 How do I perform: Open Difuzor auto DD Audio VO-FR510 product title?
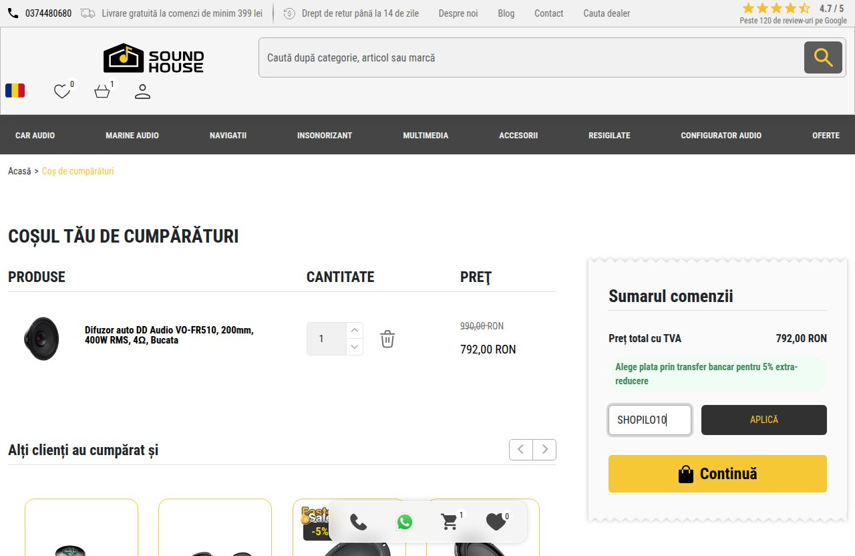tap(169, 335)
